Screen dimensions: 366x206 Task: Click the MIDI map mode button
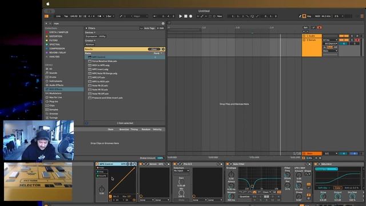click(x=317, y=16)
